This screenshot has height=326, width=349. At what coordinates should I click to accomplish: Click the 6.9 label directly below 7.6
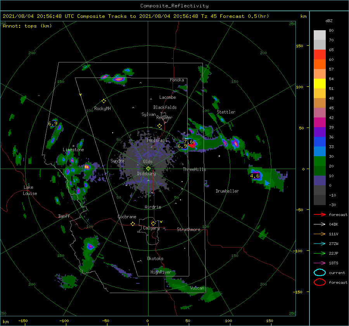click(182, 146)
